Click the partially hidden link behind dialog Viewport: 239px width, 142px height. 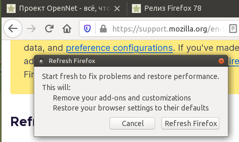click(x=233, y=61)
